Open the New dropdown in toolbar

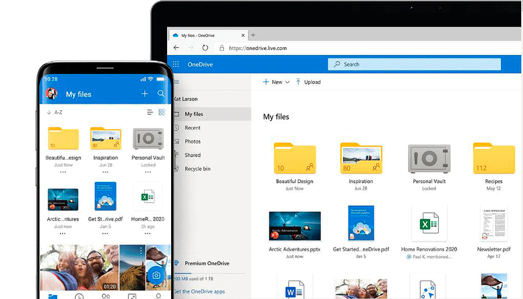[x=276, y=82]
